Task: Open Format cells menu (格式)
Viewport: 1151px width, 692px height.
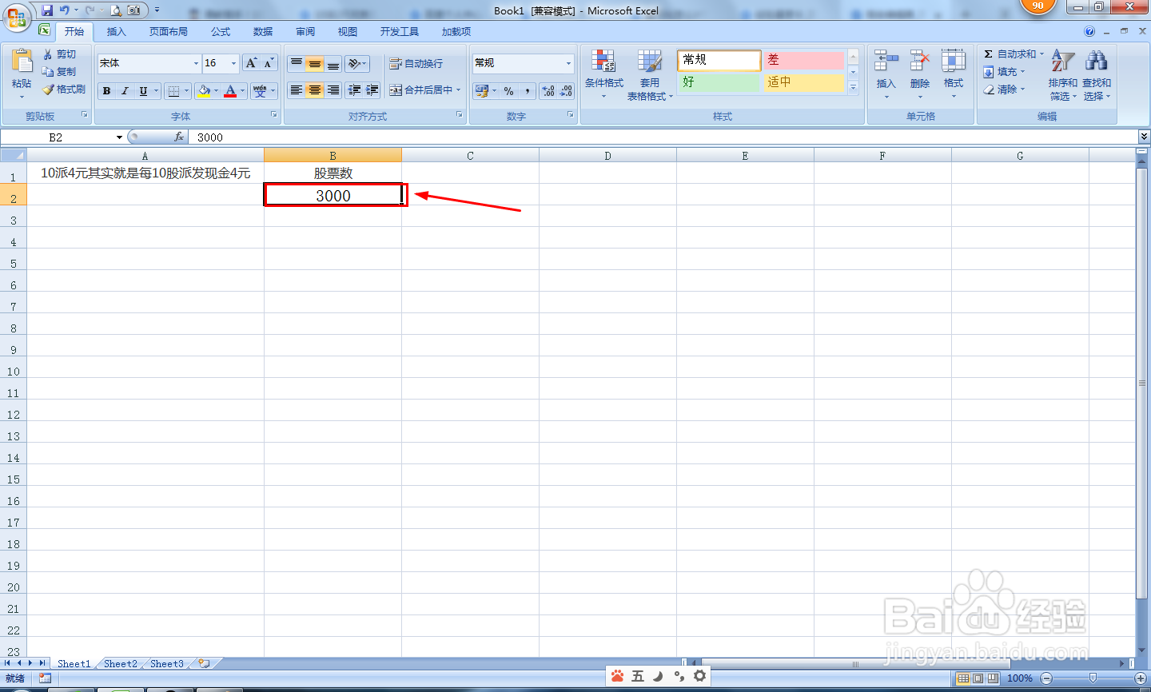Action: click(954, 74)
